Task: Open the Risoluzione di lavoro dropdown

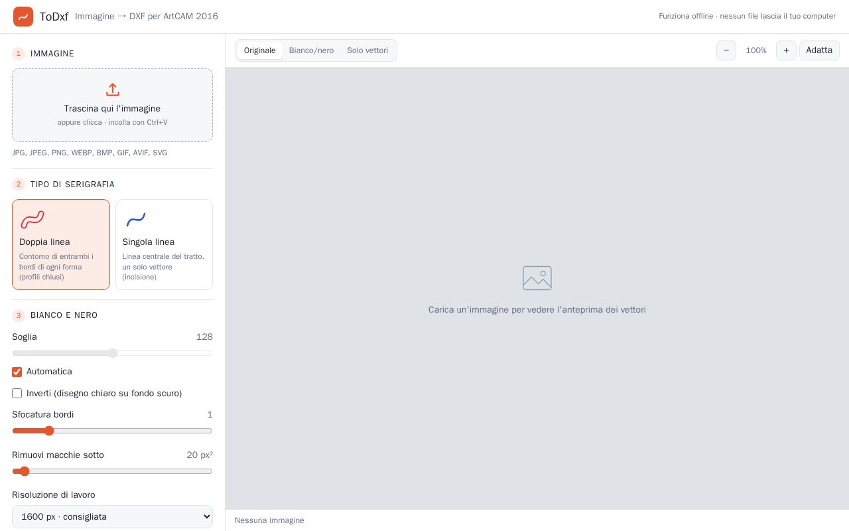Action: (112, 516)
